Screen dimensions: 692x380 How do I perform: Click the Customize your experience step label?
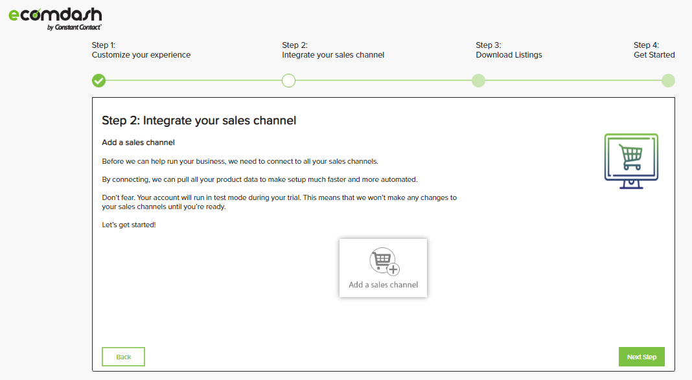141,54
